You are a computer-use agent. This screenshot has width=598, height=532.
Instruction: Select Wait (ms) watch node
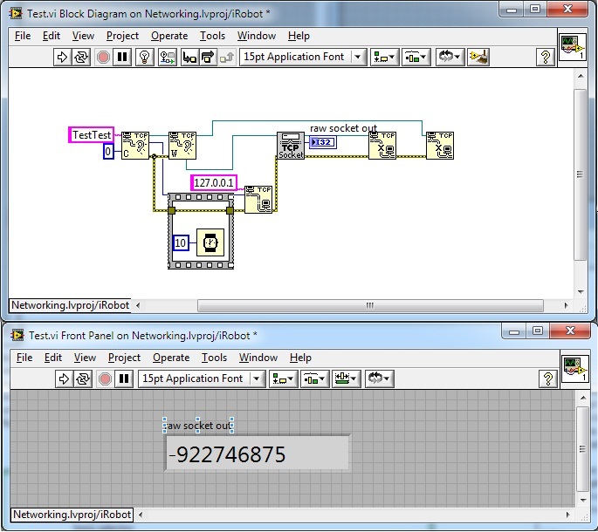tap(210, 242)
